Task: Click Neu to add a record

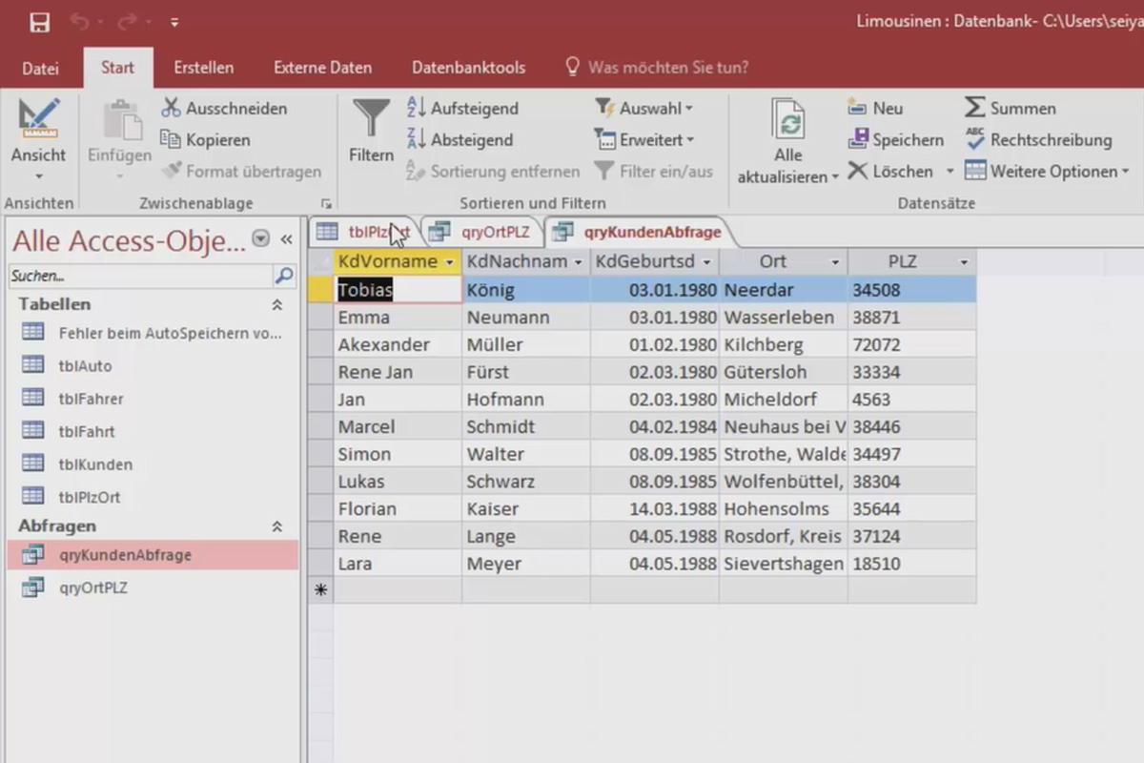Action: point(875,108)
